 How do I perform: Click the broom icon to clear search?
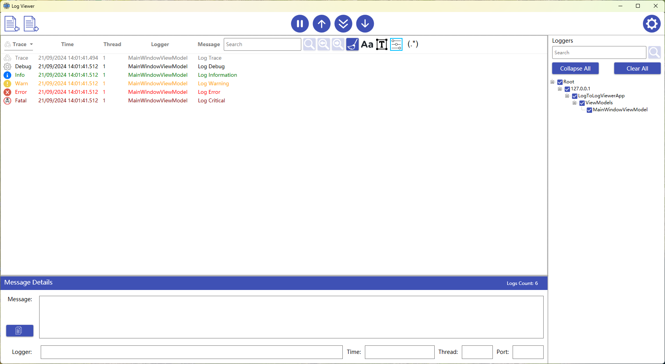(x=352, y=44)
